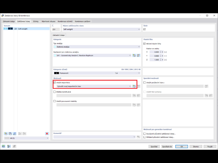218x163 pixels.
Task: Click arrow button next to Z factor
Action: 163,60
